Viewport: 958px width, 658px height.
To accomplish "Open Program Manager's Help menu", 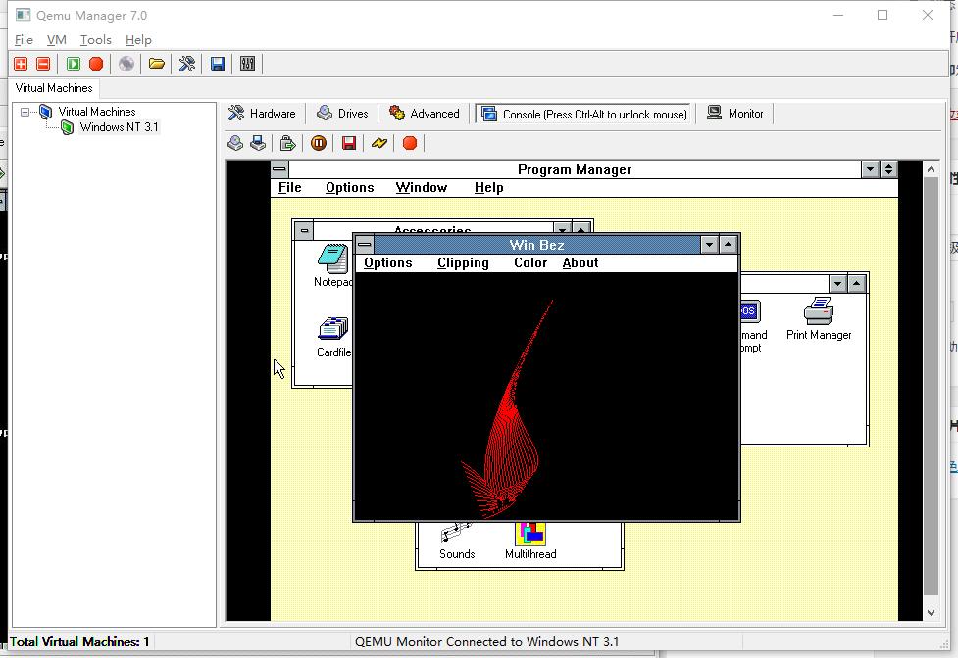I will 488,187.
